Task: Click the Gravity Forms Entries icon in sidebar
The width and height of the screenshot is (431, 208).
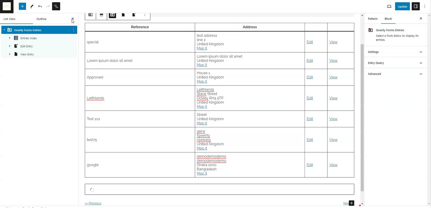Action: point(371,30)
